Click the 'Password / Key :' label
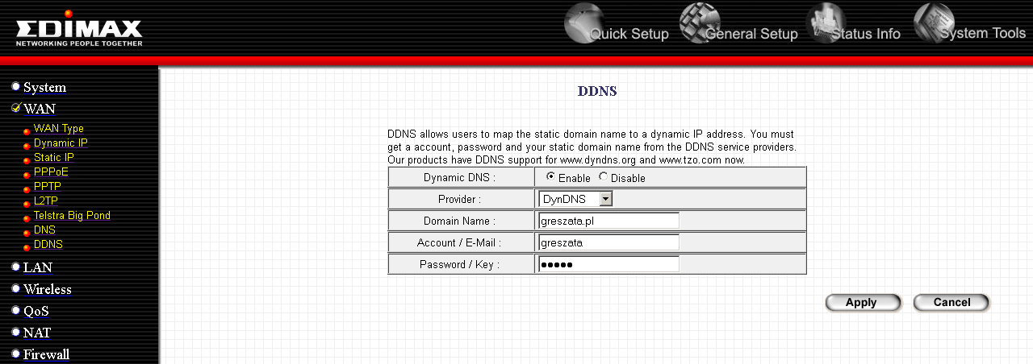The image size is (1033, 364). pyautogui.click(x=460, y=264)
